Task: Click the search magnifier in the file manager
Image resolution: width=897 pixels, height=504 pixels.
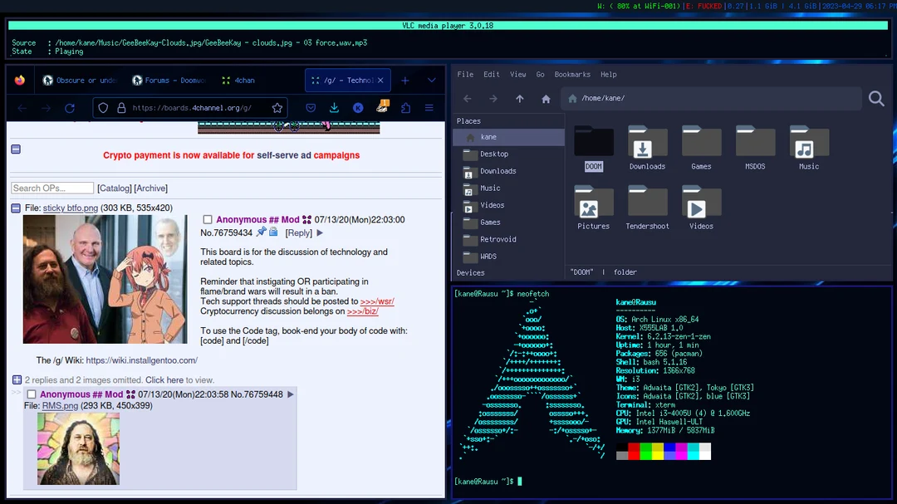Action: coord(876,98)
